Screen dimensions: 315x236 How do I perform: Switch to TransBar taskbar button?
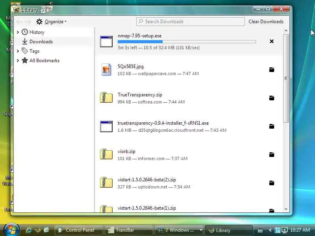129,230
